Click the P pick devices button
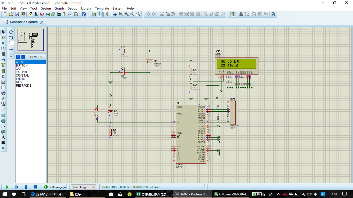Viewport: 353px width, 198px height. tap(18, 57)
